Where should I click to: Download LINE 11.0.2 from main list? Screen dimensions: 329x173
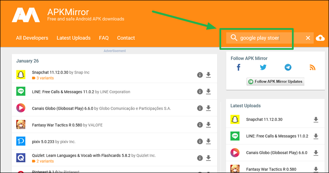point(209,92)
